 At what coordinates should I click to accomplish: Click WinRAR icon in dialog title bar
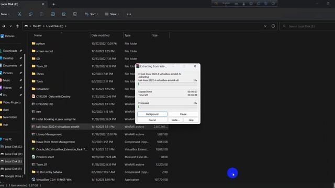point(138,66)
